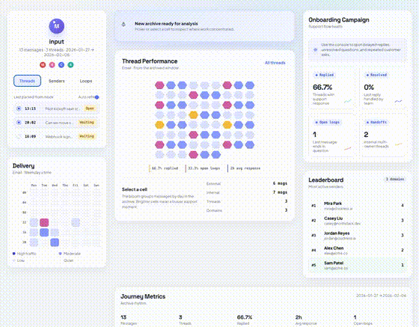Click the blue C sender avatar dot
419x327 pixels.
(61, 64)
